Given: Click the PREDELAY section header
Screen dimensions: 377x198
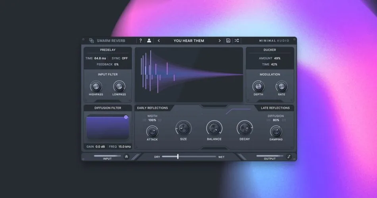Looking at the screenshot, I should 108,50.
